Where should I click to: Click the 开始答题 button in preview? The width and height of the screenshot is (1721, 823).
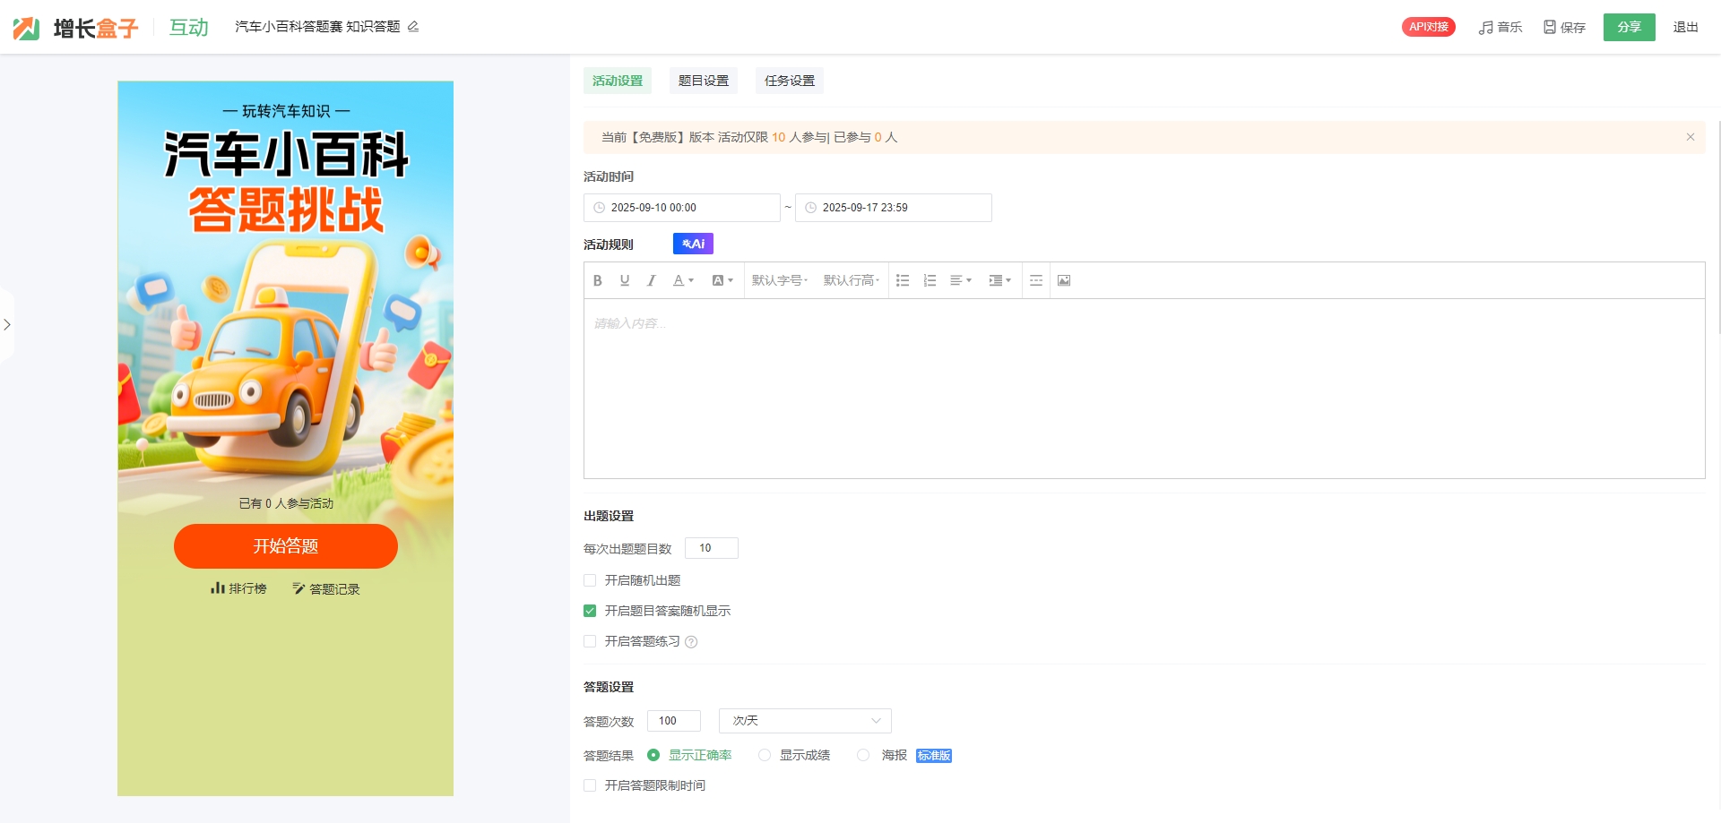[286, 546]
